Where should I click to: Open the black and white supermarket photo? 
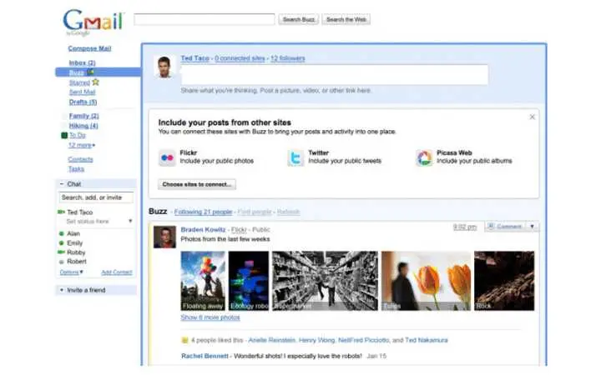coord(325,281)
